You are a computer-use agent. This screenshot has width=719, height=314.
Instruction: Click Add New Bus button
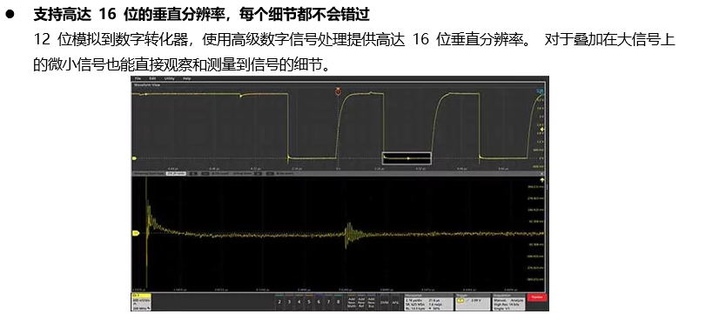(372, 304)
